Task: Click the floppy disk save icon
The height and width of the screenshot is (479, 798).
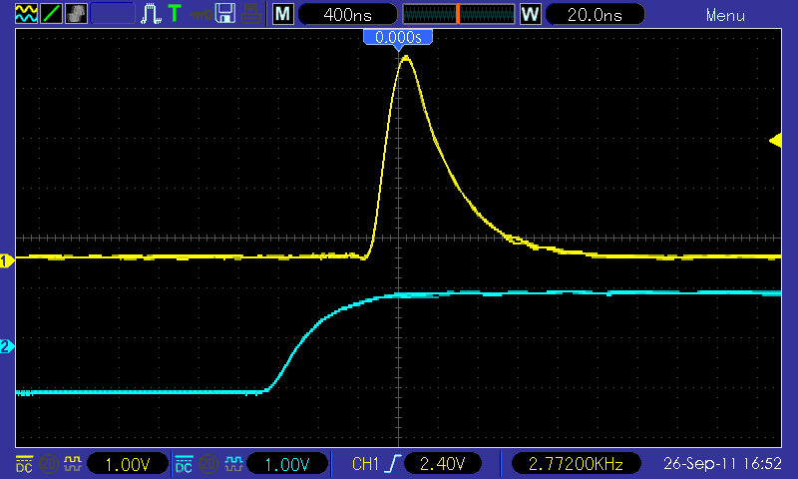Action: pos(225,14)
